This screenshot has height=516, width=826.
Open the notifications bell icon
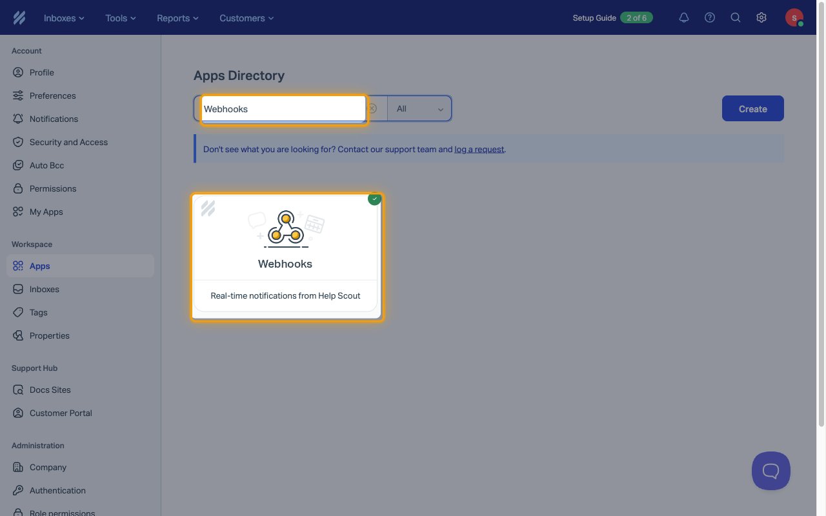click(x=684, y=18)
